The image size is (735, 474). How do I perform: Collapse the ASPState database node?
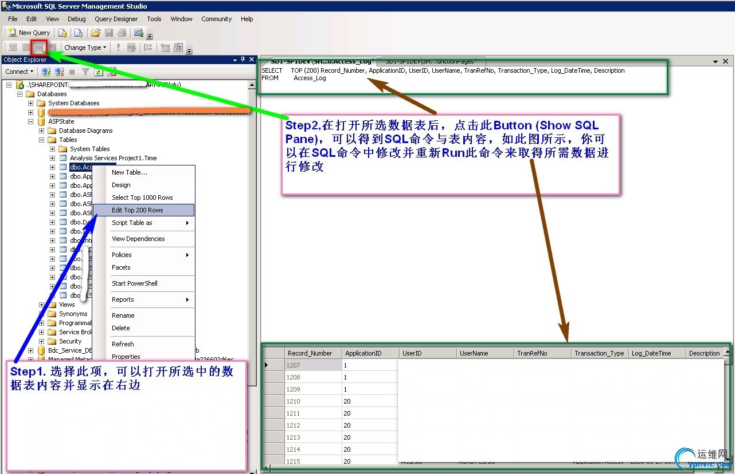(x=31, y=121)
